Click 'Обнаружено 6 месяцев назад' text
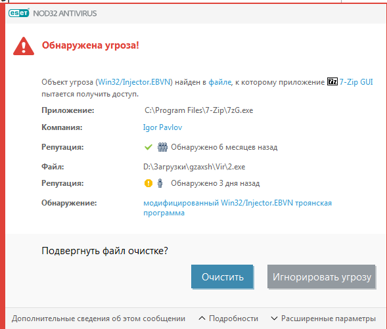Screen dimensions: 387x329 point(224,147)
